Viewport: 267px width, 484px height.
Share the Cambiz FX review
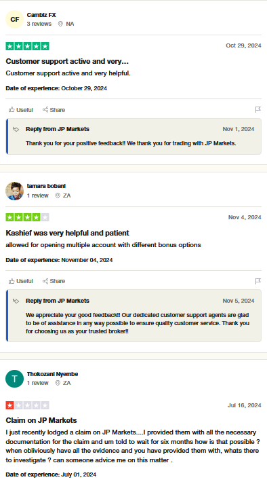54,110
